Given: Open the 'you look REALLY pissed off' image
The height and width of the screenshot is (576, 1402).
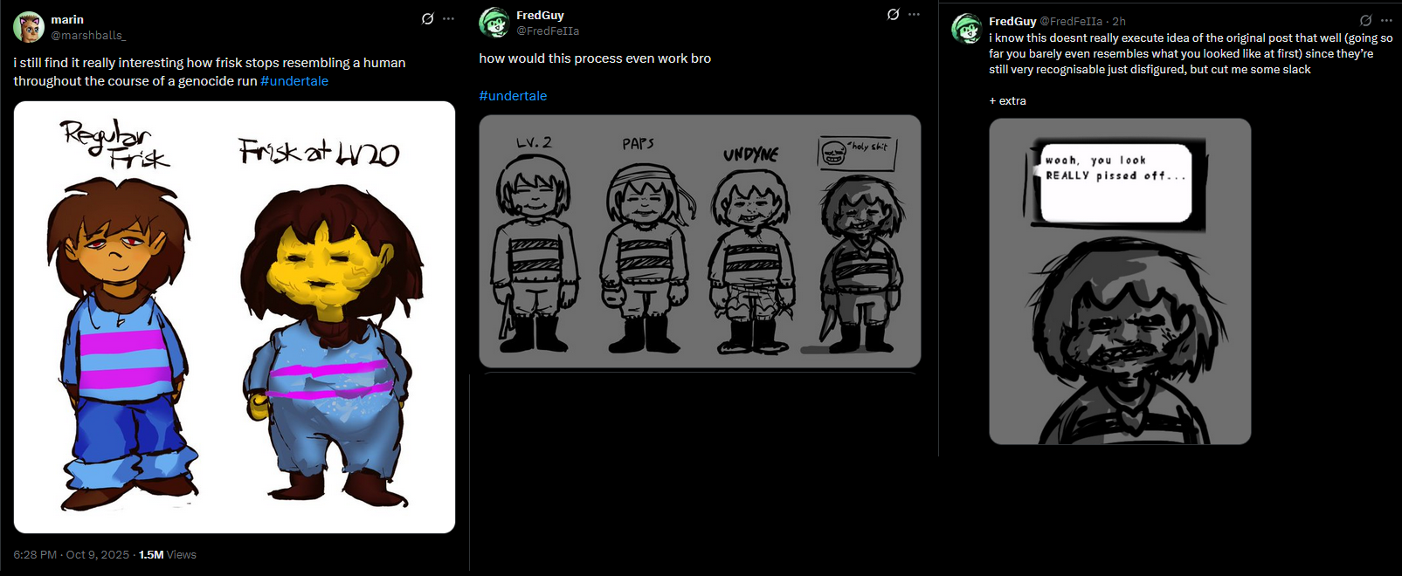Looking at the screenshot, I should 1120,281.
